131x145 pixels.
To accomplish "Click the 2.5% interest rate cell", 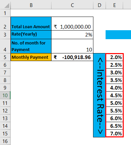I will click(x=115, y=65).
